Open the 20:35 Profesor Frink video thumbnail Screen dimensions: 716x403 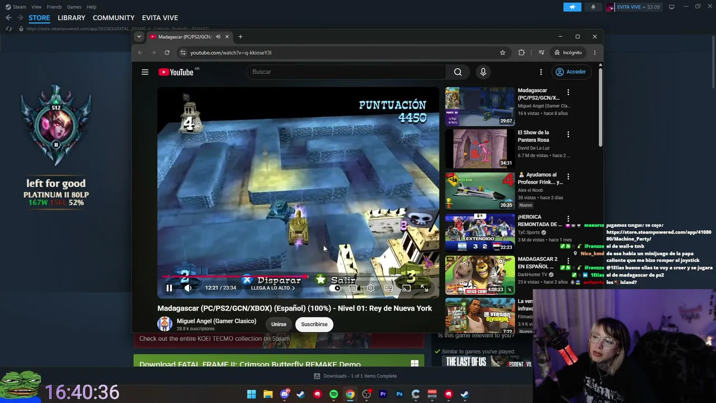(x=479, y=191)
